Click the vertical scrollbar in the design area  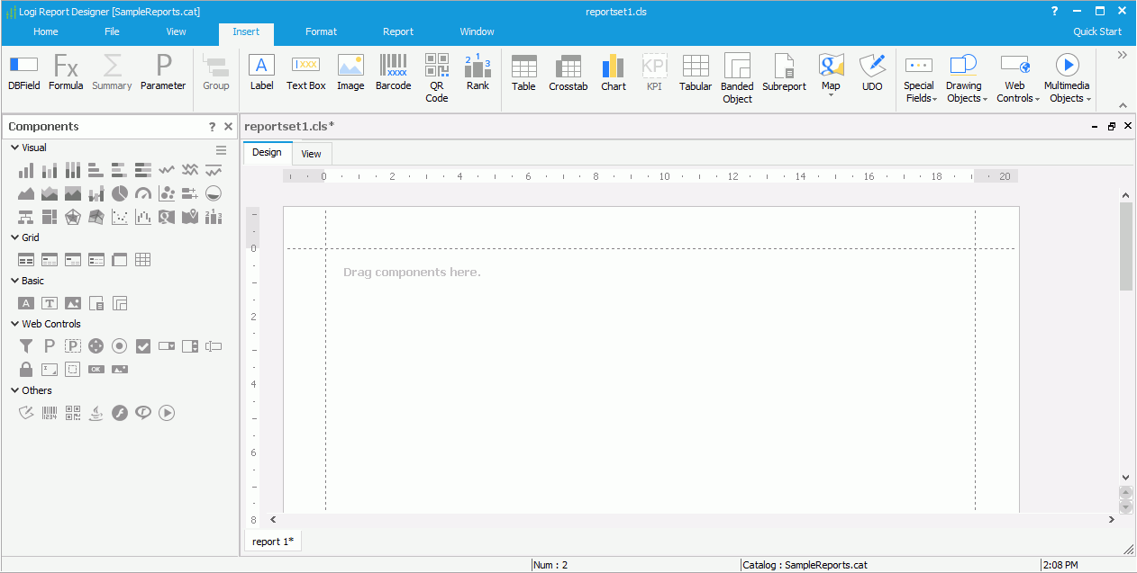[x=1126, y=246]
